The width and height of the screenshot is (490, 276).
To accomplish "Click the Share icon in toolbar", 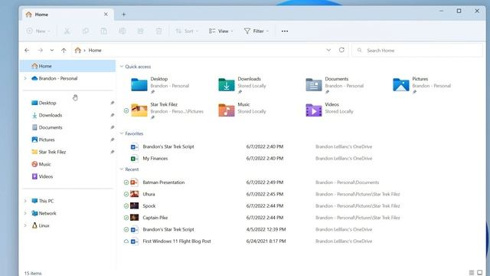I will tap(141, 31).
